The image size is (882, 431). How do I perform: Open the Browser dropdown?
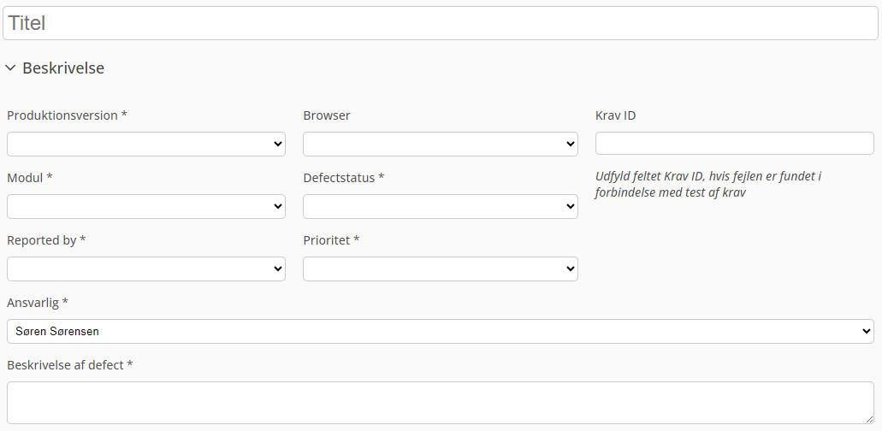pyautogui.click(x=441, y=145)
